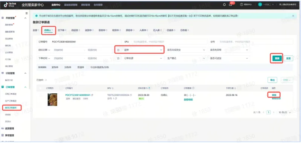Screen dimensions: 301x143
Task: Click the 开发管理 sidebar section icon
Action: [x=3, y=18]
